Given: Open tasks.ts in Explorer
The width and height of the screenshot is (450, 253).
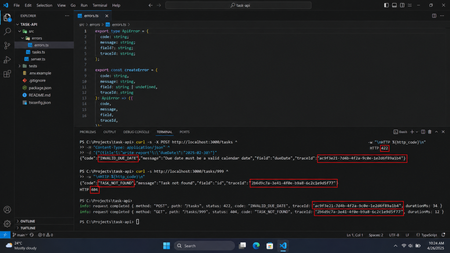Looking at the screenshot, I should (x=39, y=52).
